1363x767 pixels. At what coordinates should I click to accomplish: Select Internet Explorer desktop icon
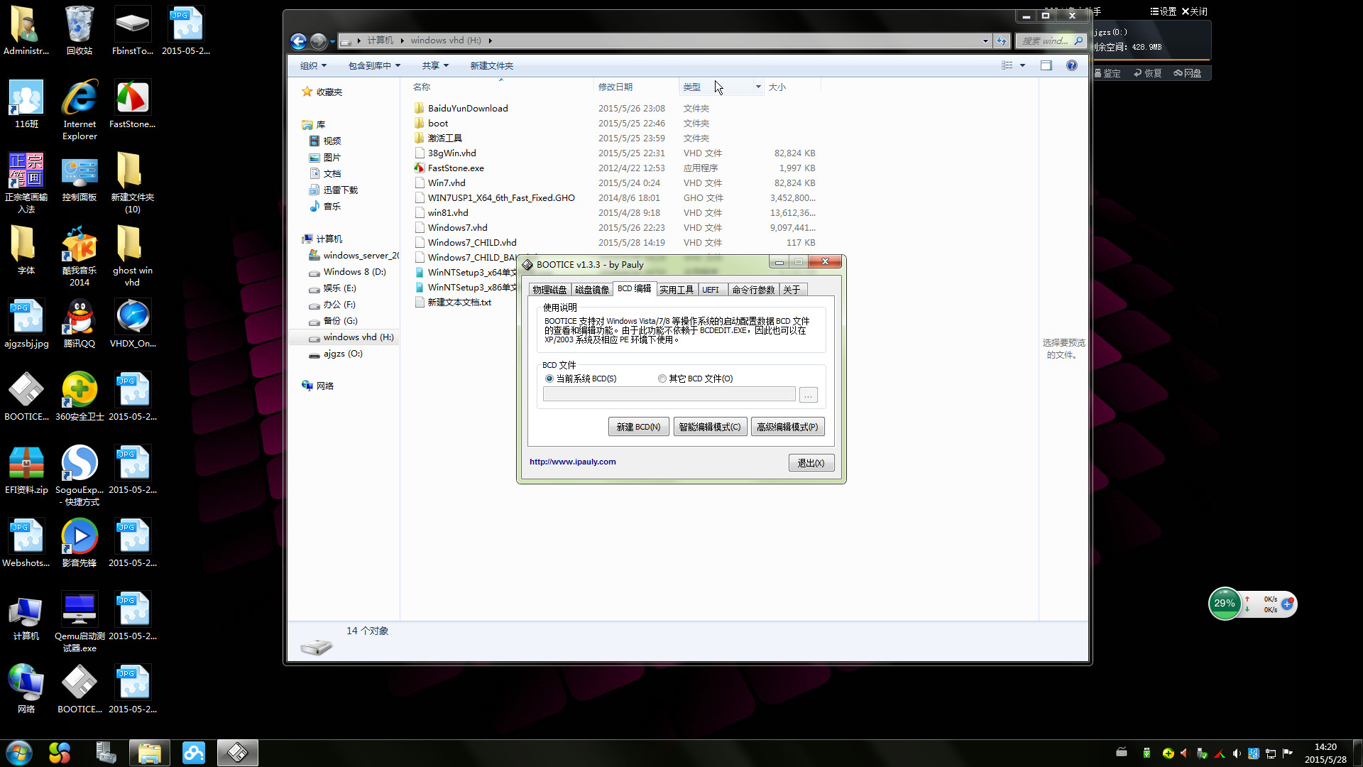pos(80,110)
